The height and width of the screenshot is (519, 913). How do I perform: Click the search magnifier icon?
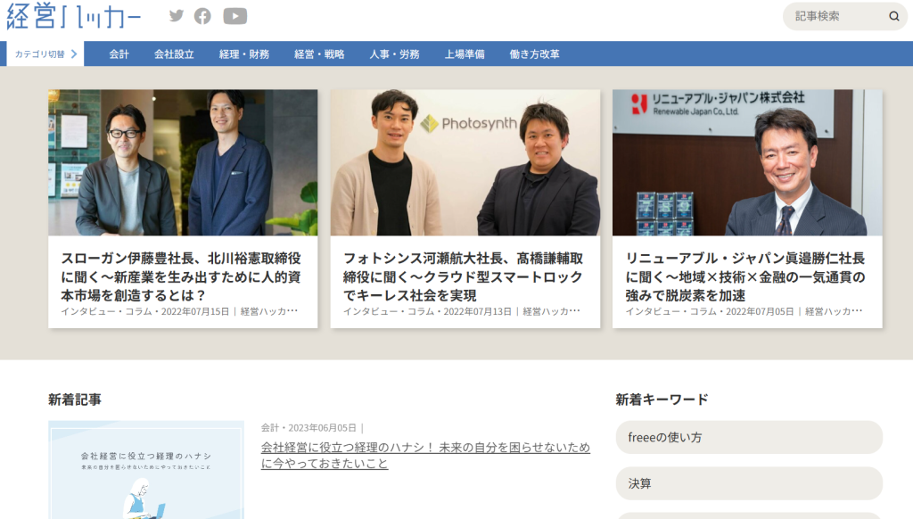tap(893, 16)
